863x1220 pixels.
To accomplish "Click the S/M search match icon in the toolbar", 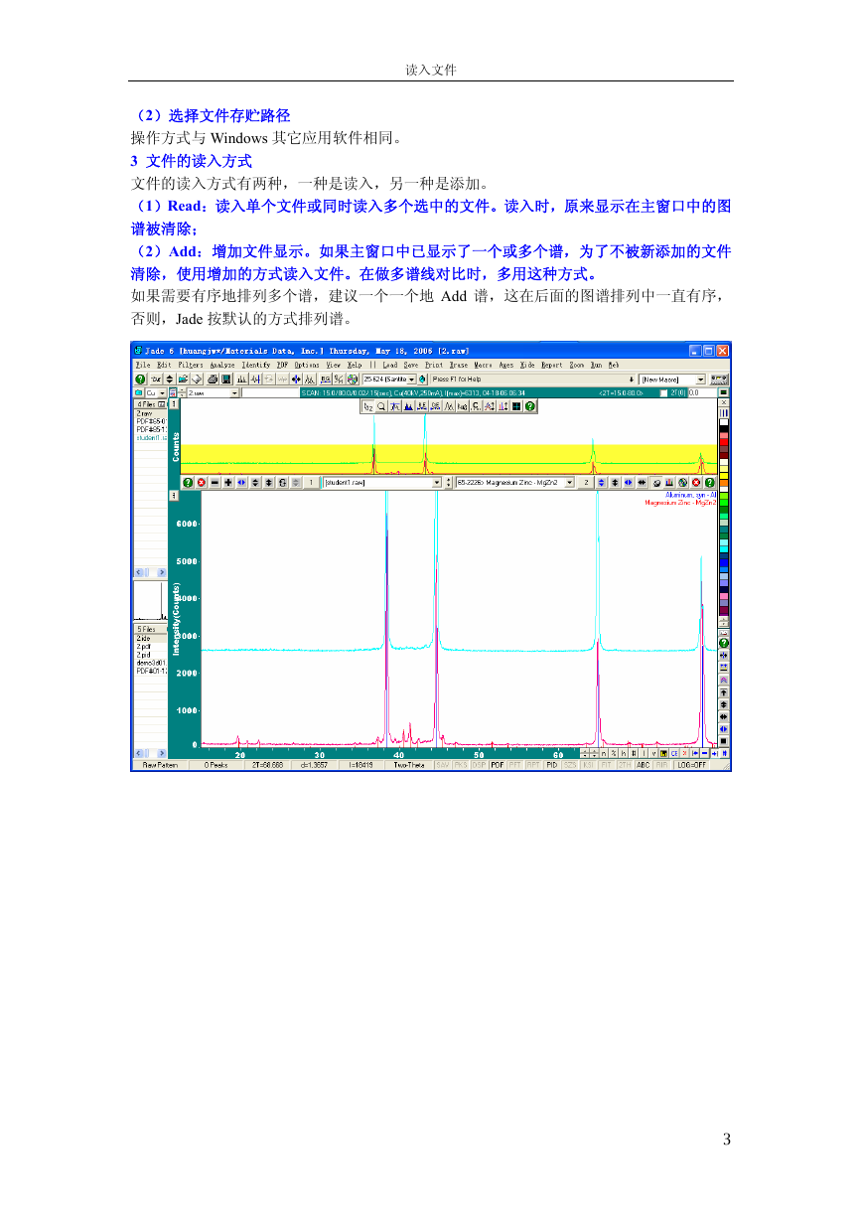I will point(338,380).
